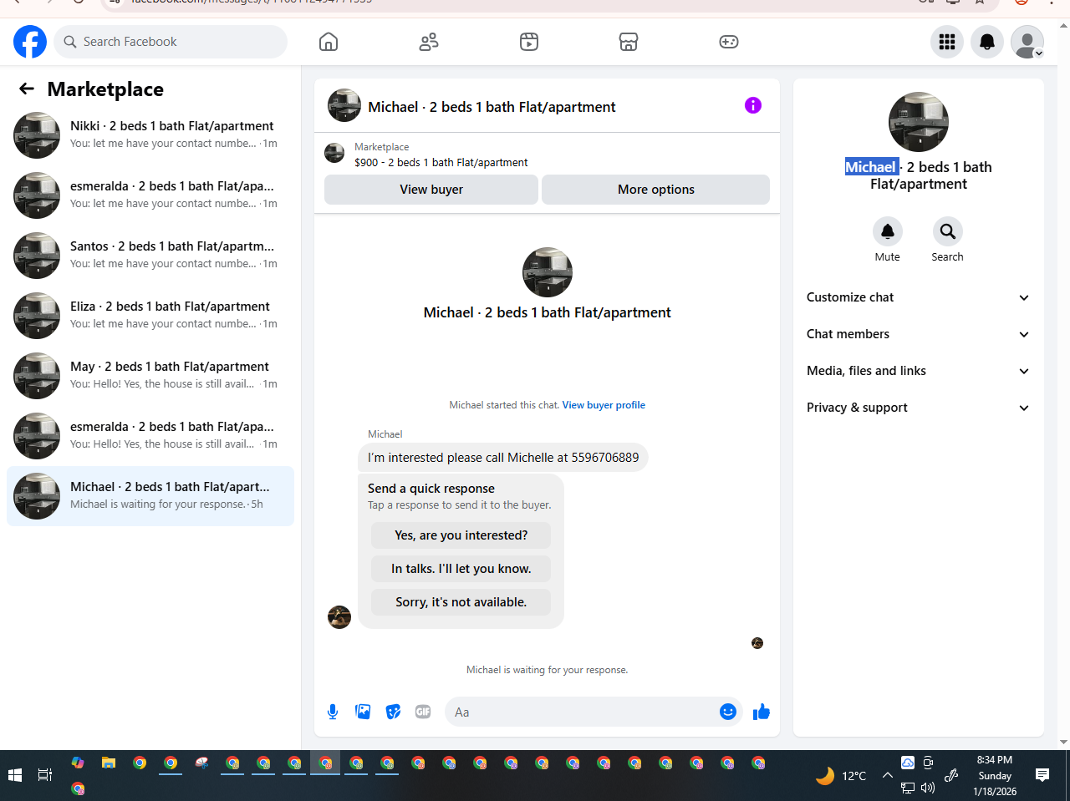Open the Windows notification center icon
This screenshot has width=1070, height=801.
click(1042, 775)
